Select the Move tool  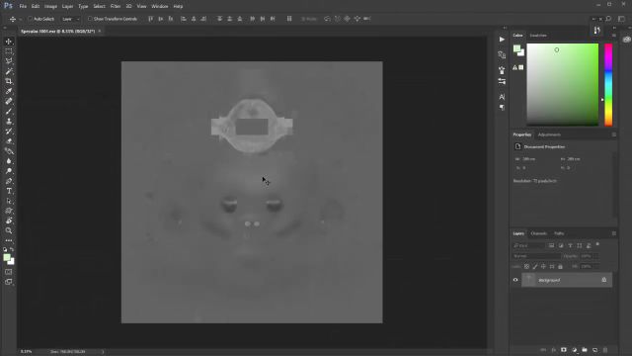click(x=9, y=42)
